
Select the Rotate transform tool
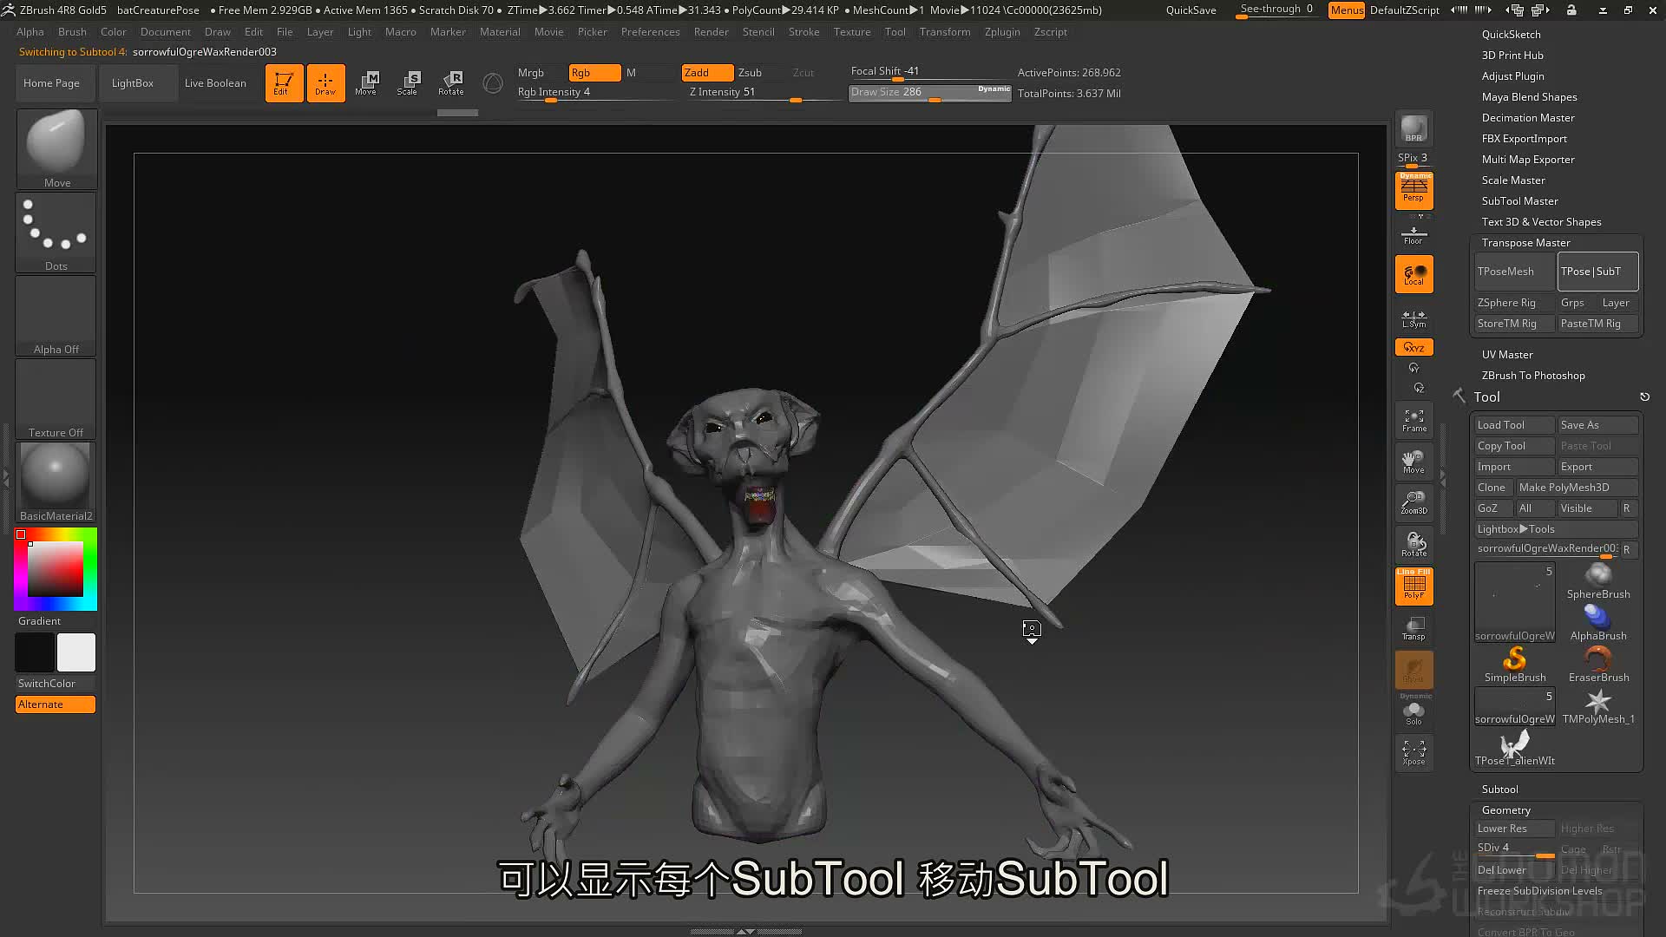pyautogui.click(x=450, y=83)
